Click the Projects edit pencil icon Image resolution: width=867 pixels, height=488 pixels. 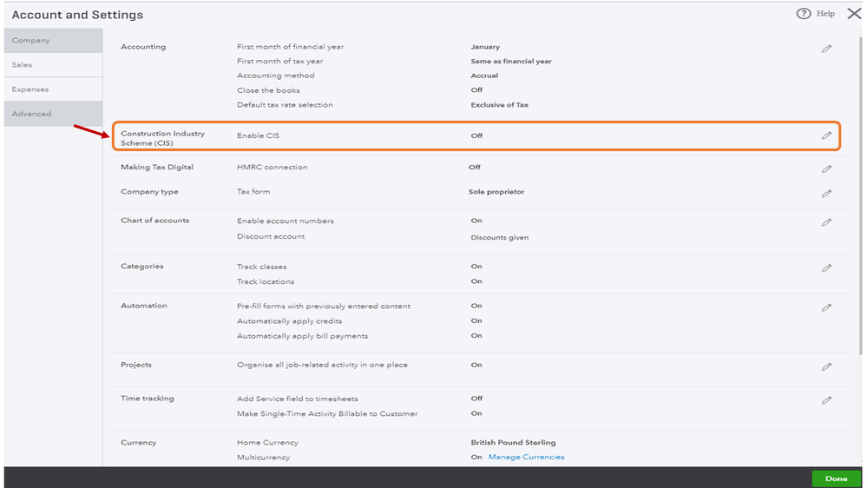pos(826,367)
